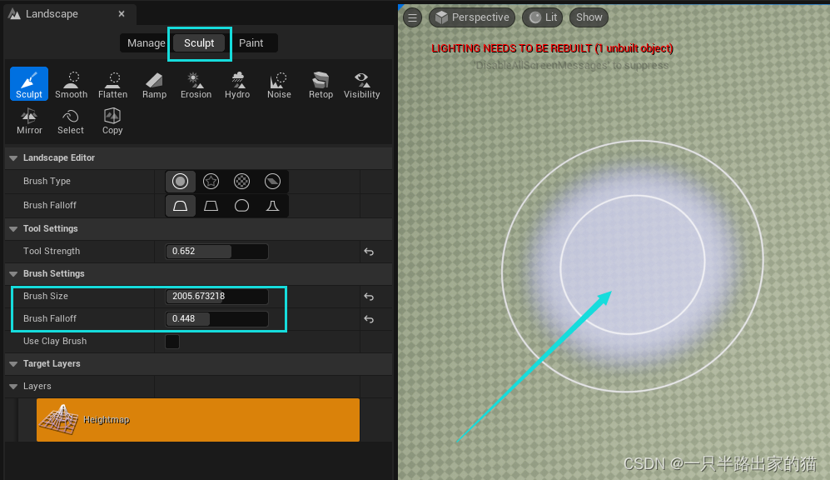Viewport: 830px width, 480px height.
Task: Choose the circle brush type
Action: [180, 181]
